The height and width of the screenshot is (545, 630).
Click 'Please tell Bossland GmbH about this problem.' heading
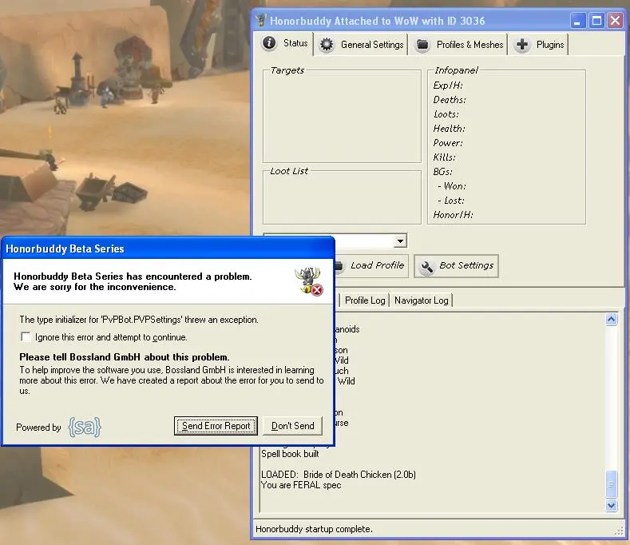coord(125,357)
